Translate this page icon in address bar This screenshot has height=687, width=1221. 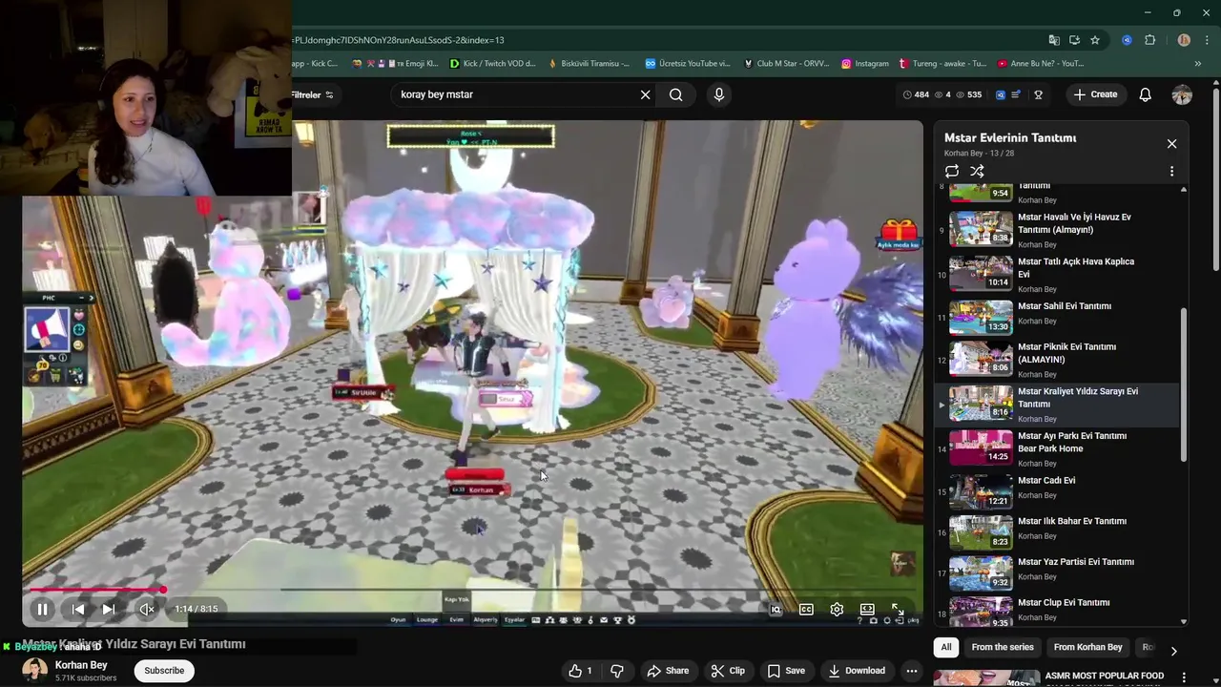[x=1053, y=40]
